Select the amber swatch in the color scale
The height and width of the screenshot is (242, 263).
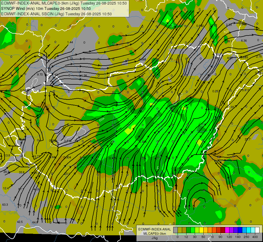click(x=206, y=230)
